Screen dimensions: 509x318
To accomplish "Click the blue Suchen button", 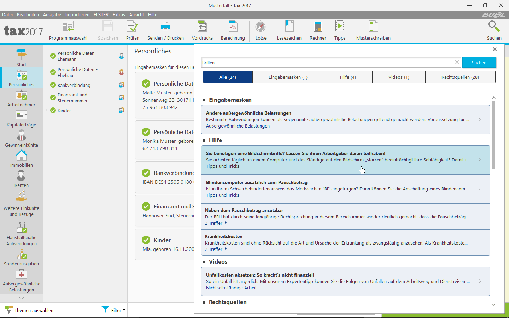I will [479, 63].
